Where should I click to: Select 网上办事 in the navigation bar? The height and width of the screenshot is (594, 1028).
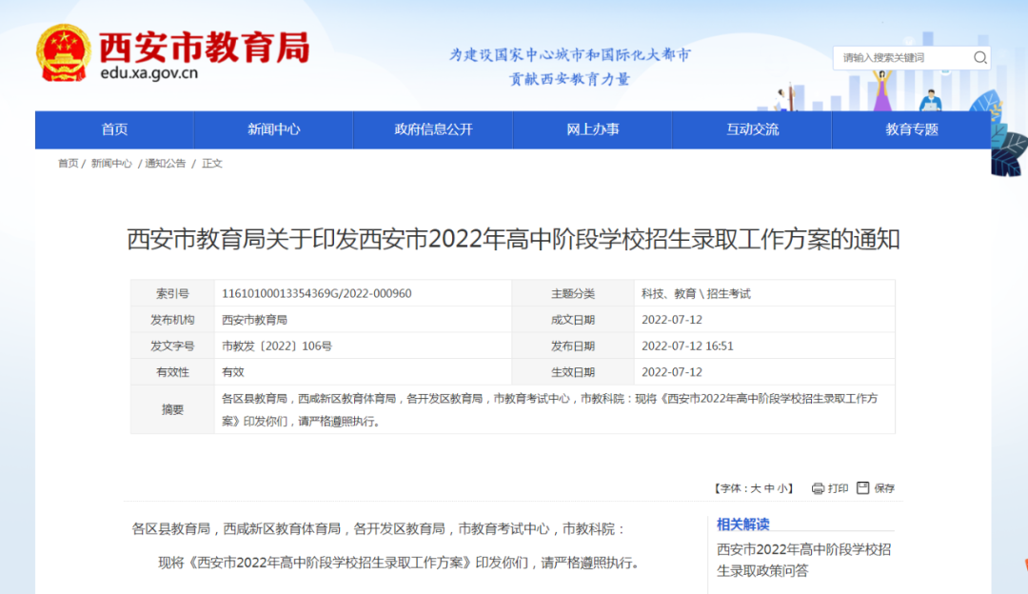tap(592, 129)
